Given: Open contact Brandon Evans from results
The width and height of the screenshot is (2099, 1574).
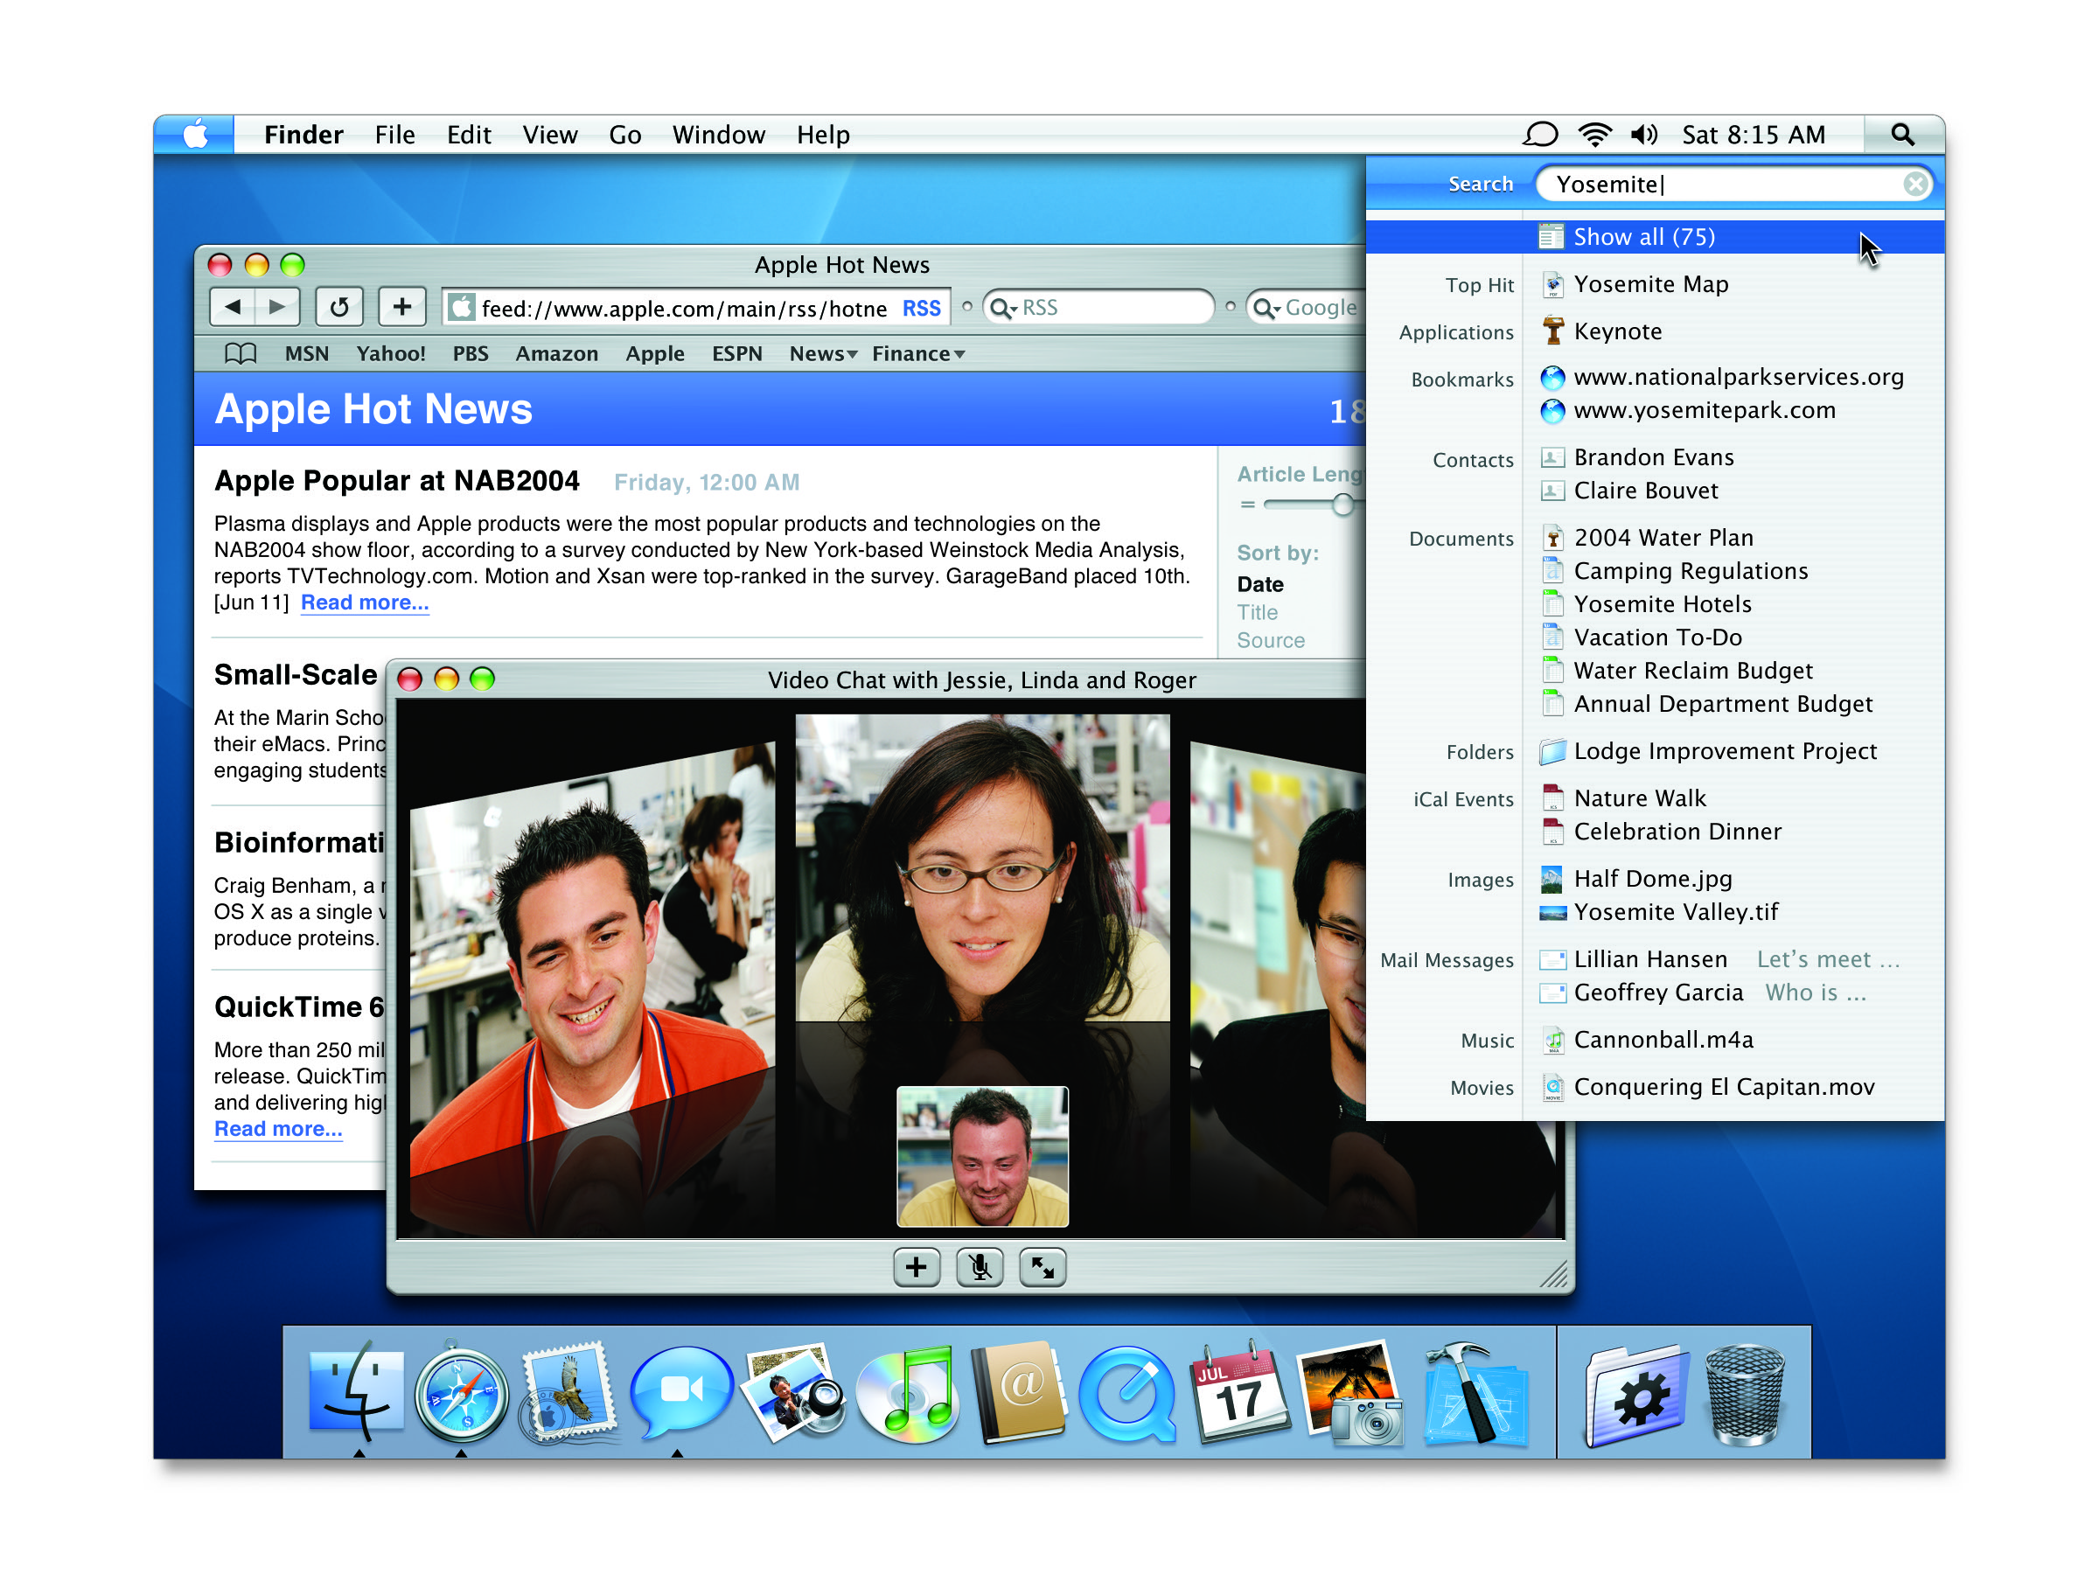Looking at the screenshot, I should coord(1653,458).
